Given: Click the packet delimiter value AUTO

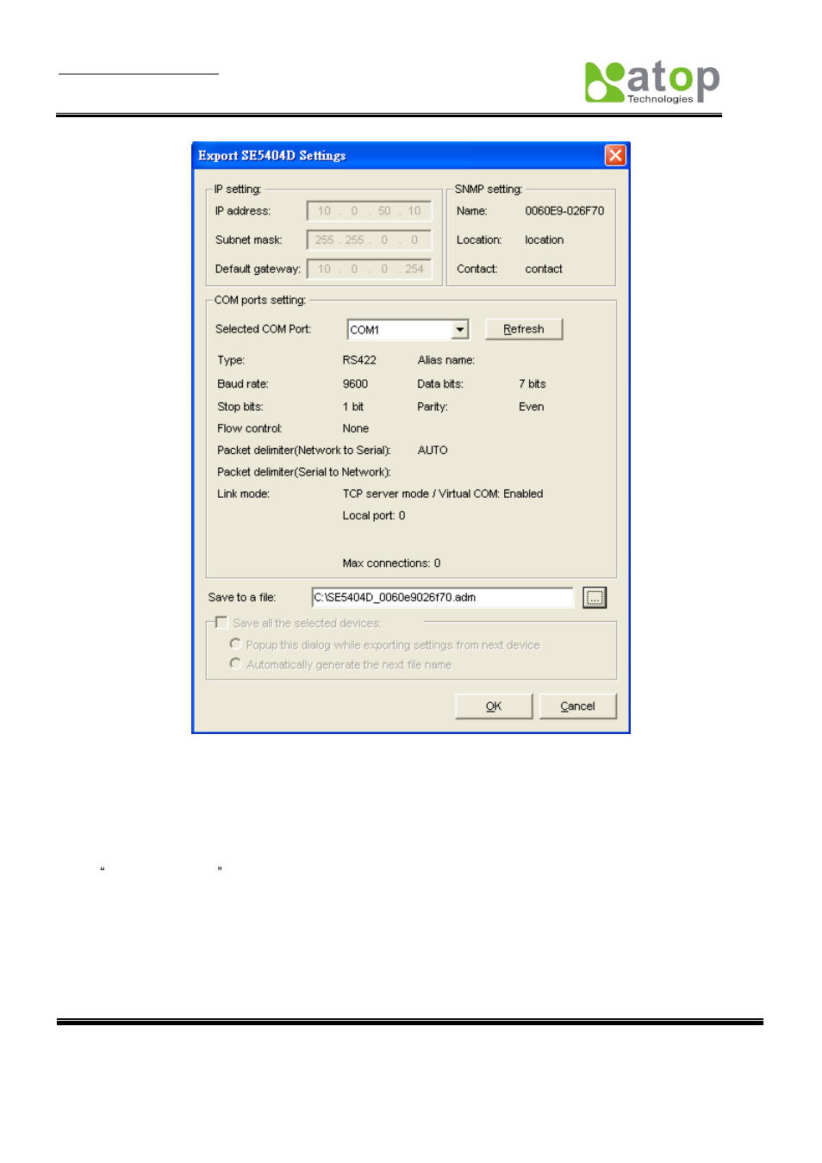Looking at the screenshot, I should (433, 451).
